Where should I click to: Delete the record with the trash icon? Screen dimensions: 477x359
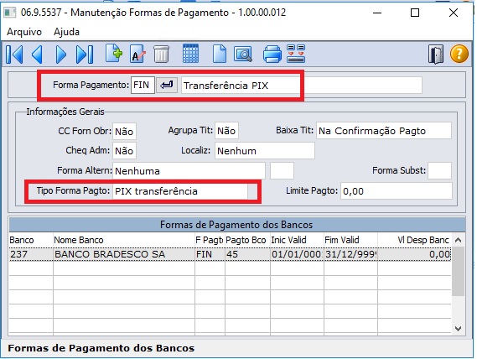point(161,54)
